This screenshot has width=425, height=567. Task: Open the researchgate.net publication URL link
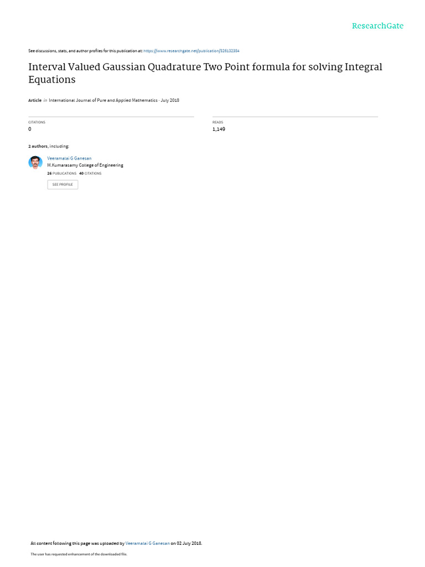(x=191, y=51)
